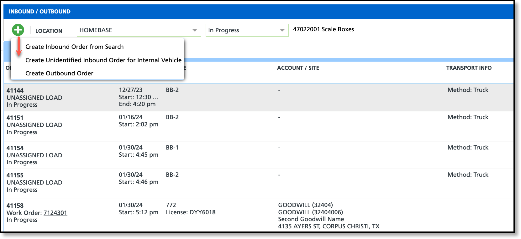
Task: Click order number 41151
Action: pos(15,118)
